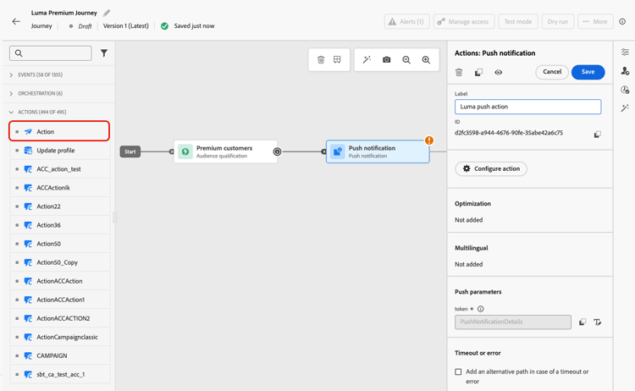Open the magic wand icon in right rail
This screenshot has height=391, width=635.
625,107
